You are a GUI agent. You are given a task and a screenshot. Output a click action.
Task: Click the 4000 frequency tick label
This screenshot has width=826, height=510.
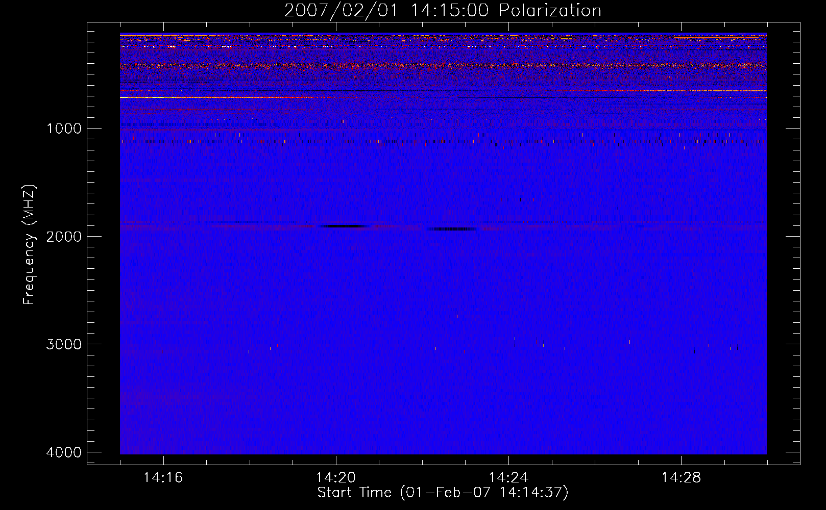click(x=64, y=452)
